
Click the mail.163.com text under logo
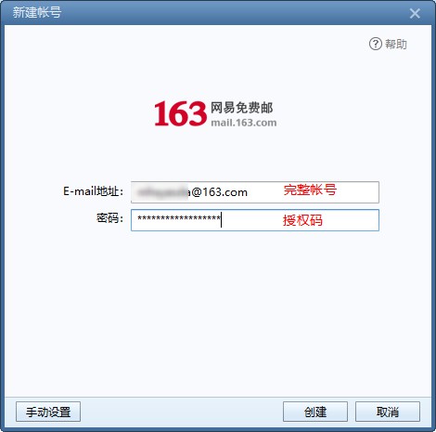point(244,123)
